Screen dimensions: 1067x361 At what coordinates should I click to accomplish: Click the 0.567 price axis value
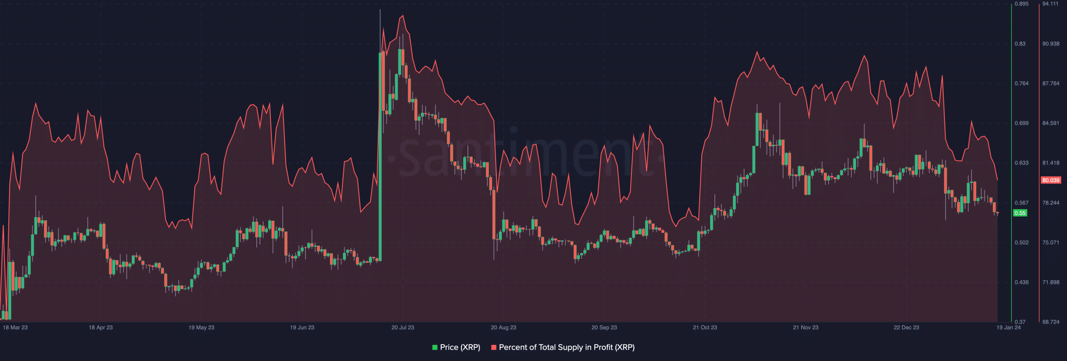(1022, 203)
